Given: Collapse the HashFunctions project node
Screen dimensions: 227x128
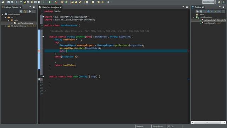Looking at the screenshot, I should (x=2, y=15).
